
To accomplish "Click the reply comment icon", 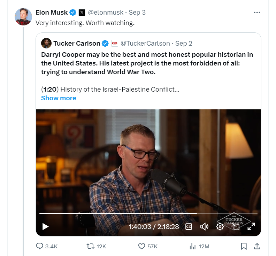I will coord(40,246).
